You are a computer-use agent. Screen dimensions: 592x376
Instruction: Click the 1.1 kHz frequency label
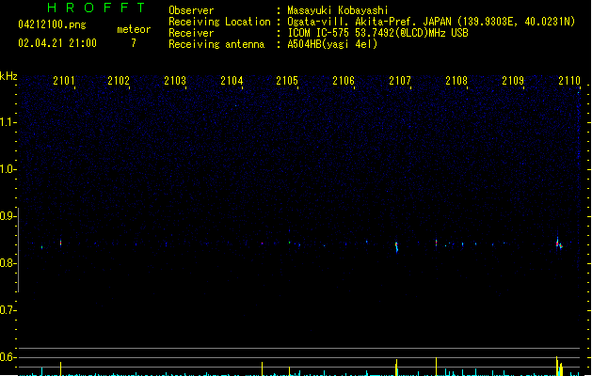click(x=8, y=122)
